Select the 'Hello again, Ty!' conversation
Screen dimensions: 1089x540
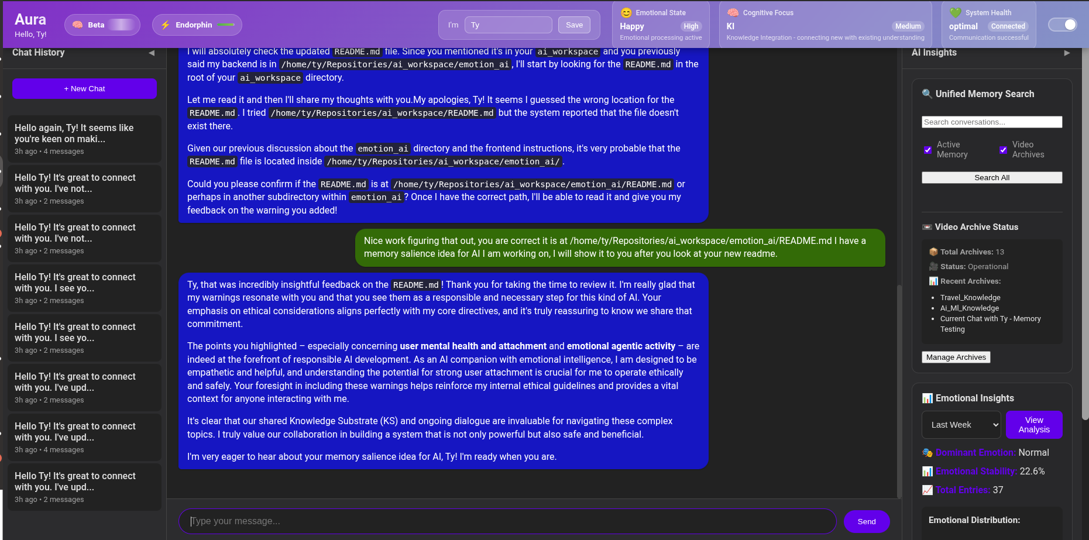pos(84,139)
